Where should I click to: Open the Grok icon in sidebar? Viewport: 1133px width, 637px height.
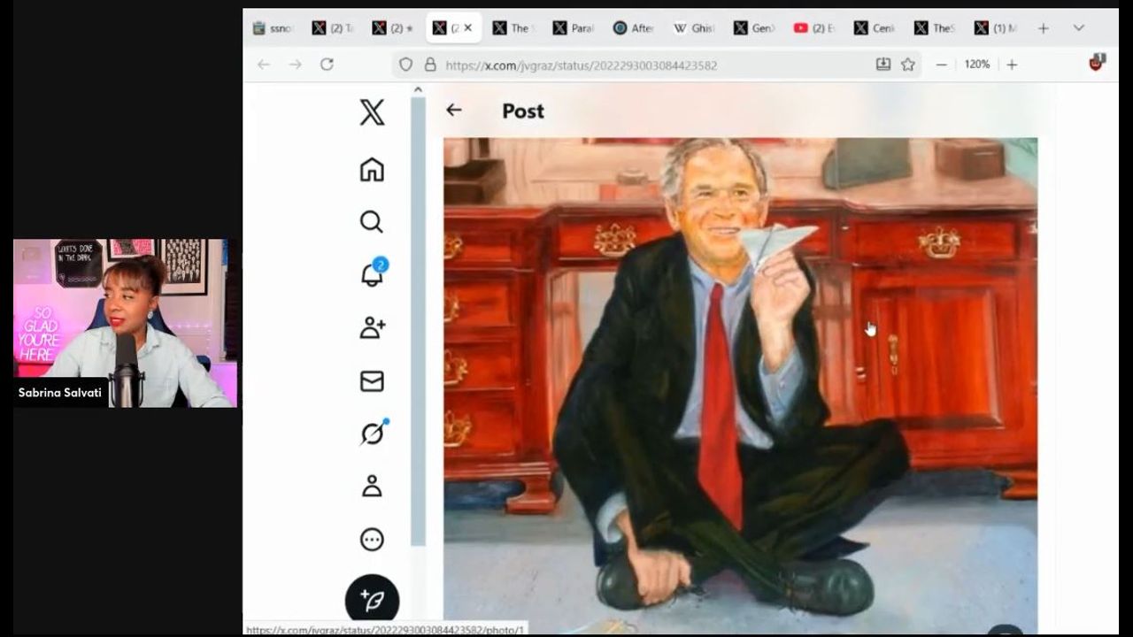(x=372, y=434)
